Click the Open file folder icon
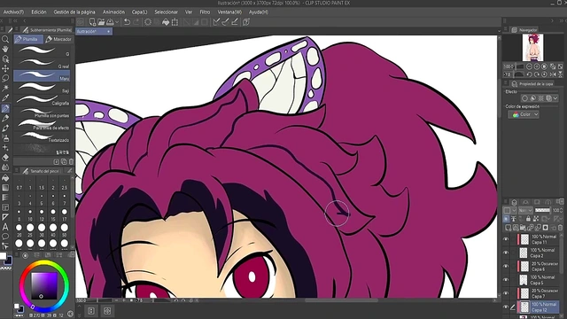 click(101, 22)
